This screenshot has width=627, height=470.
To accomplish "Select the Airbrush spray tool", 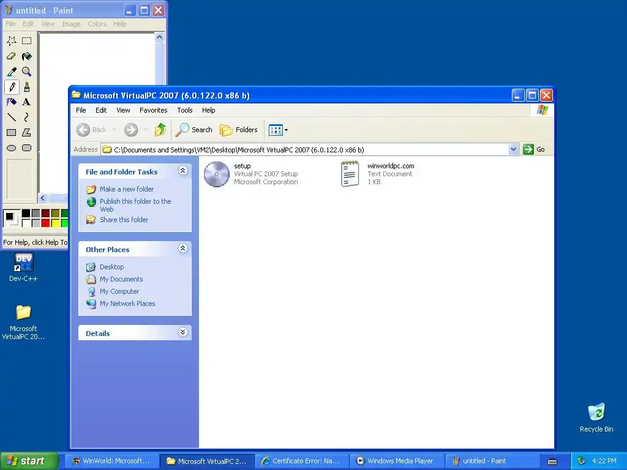I will [12, 102].
